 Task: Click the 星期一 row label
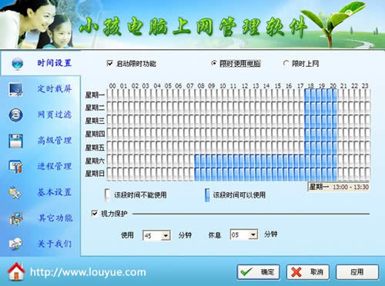click(95, 95)
